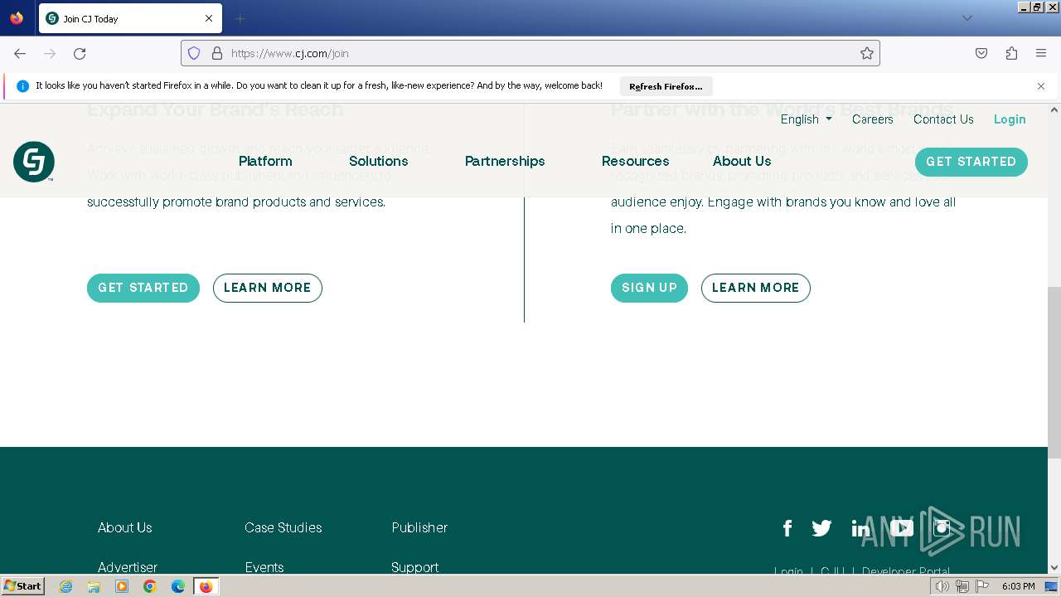List all tabs dropdown arrow
Viewport: 1061px width, 597px height.
[967, 18]
